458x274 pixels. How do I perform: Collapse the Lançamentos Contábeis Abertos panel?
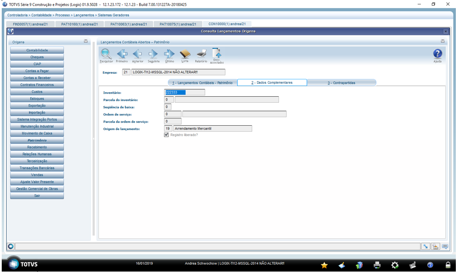click(x=442, y=41)
